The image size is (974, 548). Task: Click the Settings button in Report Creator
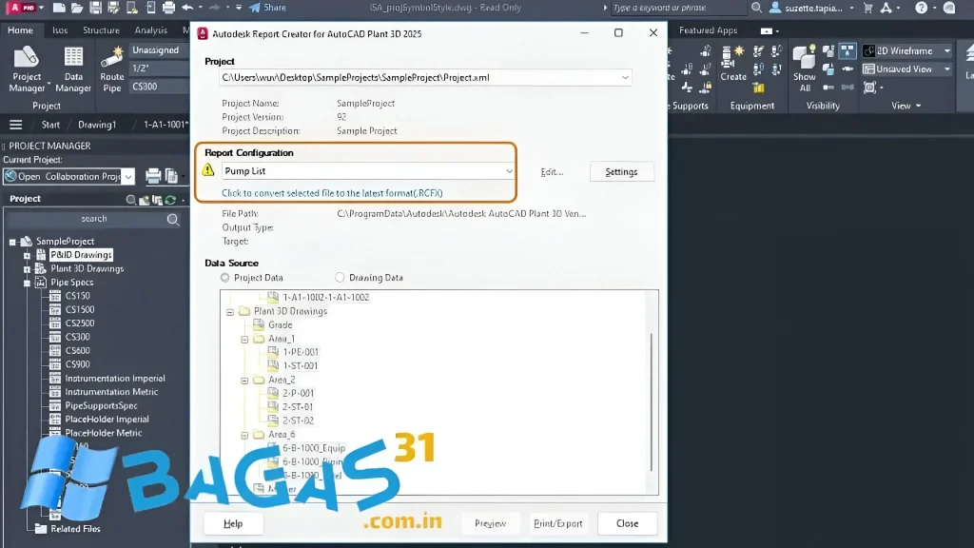click(x=621, y=172)
